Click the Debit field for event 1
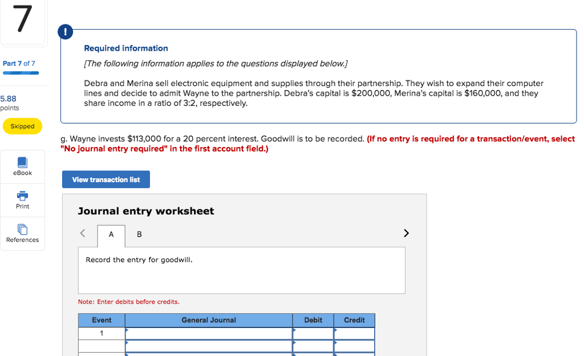The height and width of the screenshot is (356, 584). (x=313, y=334)
